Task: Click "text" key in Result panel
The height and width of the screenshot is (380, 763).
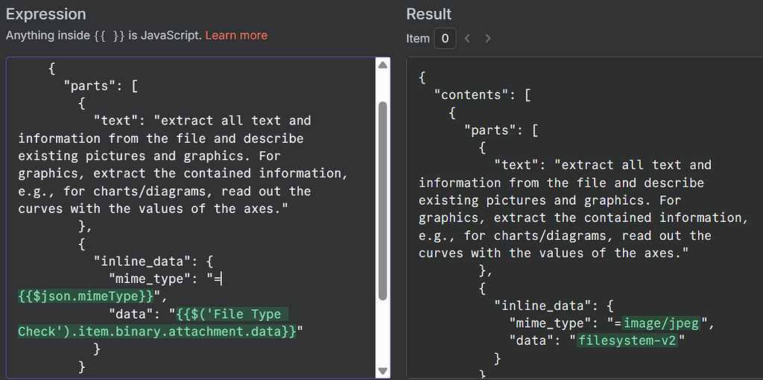Action: click(x=517, y=165)
